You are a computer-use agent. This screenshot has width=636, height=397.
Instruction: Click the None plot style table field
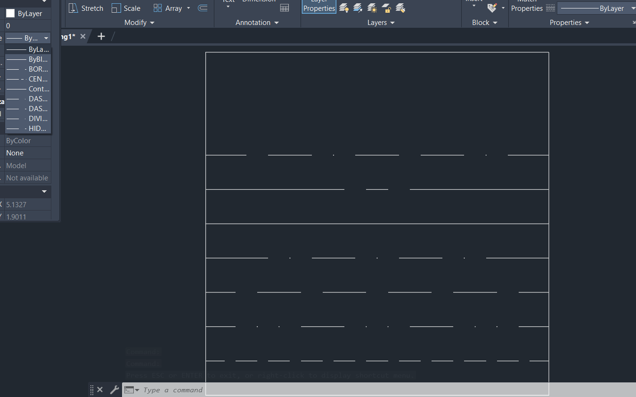(27, 153)
